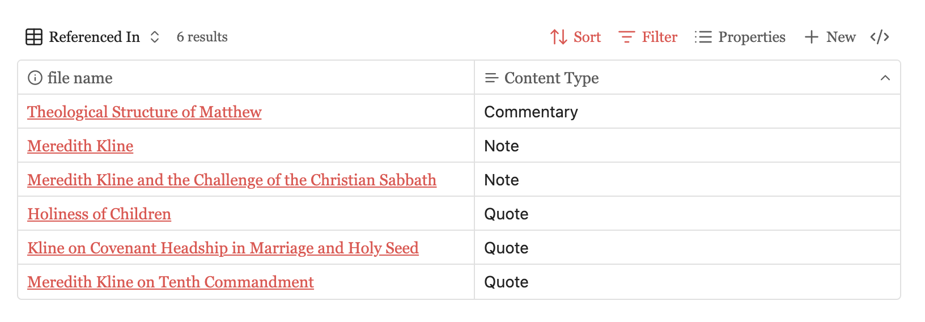The height and width of the screenshot is (322, 925).
Task: Click the table view icon beside Referenced In
Action: [x=34, y=37]
